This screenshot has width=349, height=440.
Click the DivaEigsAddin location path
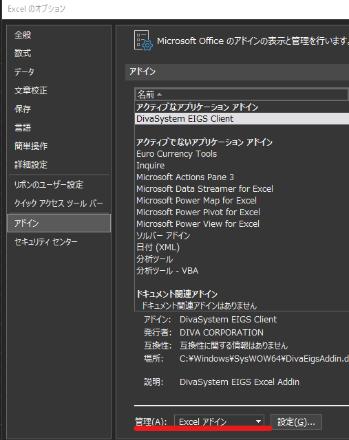click(264, 359)
